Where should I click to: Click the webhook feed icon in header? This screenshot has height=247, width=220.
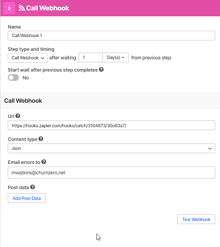[22, 8]
